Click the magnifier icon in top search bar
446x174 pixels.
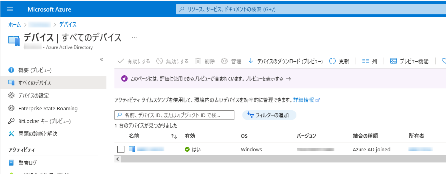pyautogui.click(x=182, y=9)
